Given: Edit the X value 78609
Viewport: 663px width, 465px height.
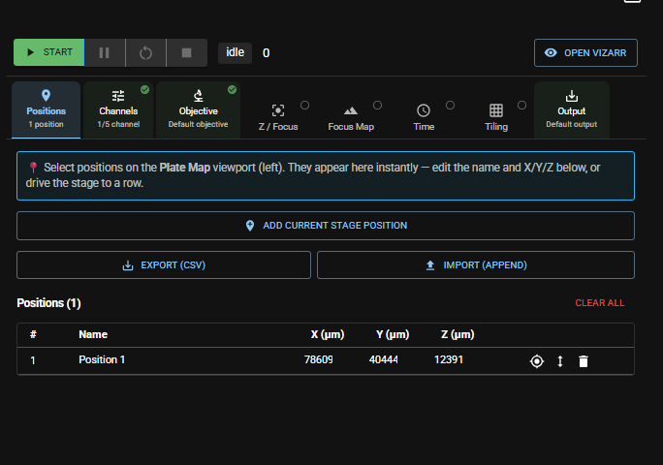Looking at the screenshot, I should (318, 359).
